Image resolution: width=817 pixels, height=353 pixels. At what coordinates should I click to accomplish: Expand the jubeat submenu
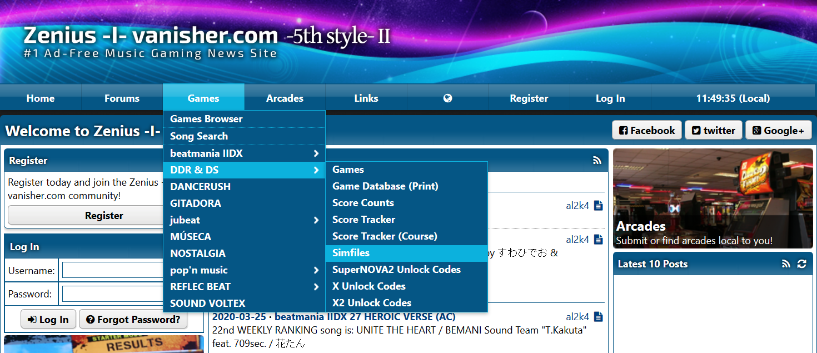point(244,220)
